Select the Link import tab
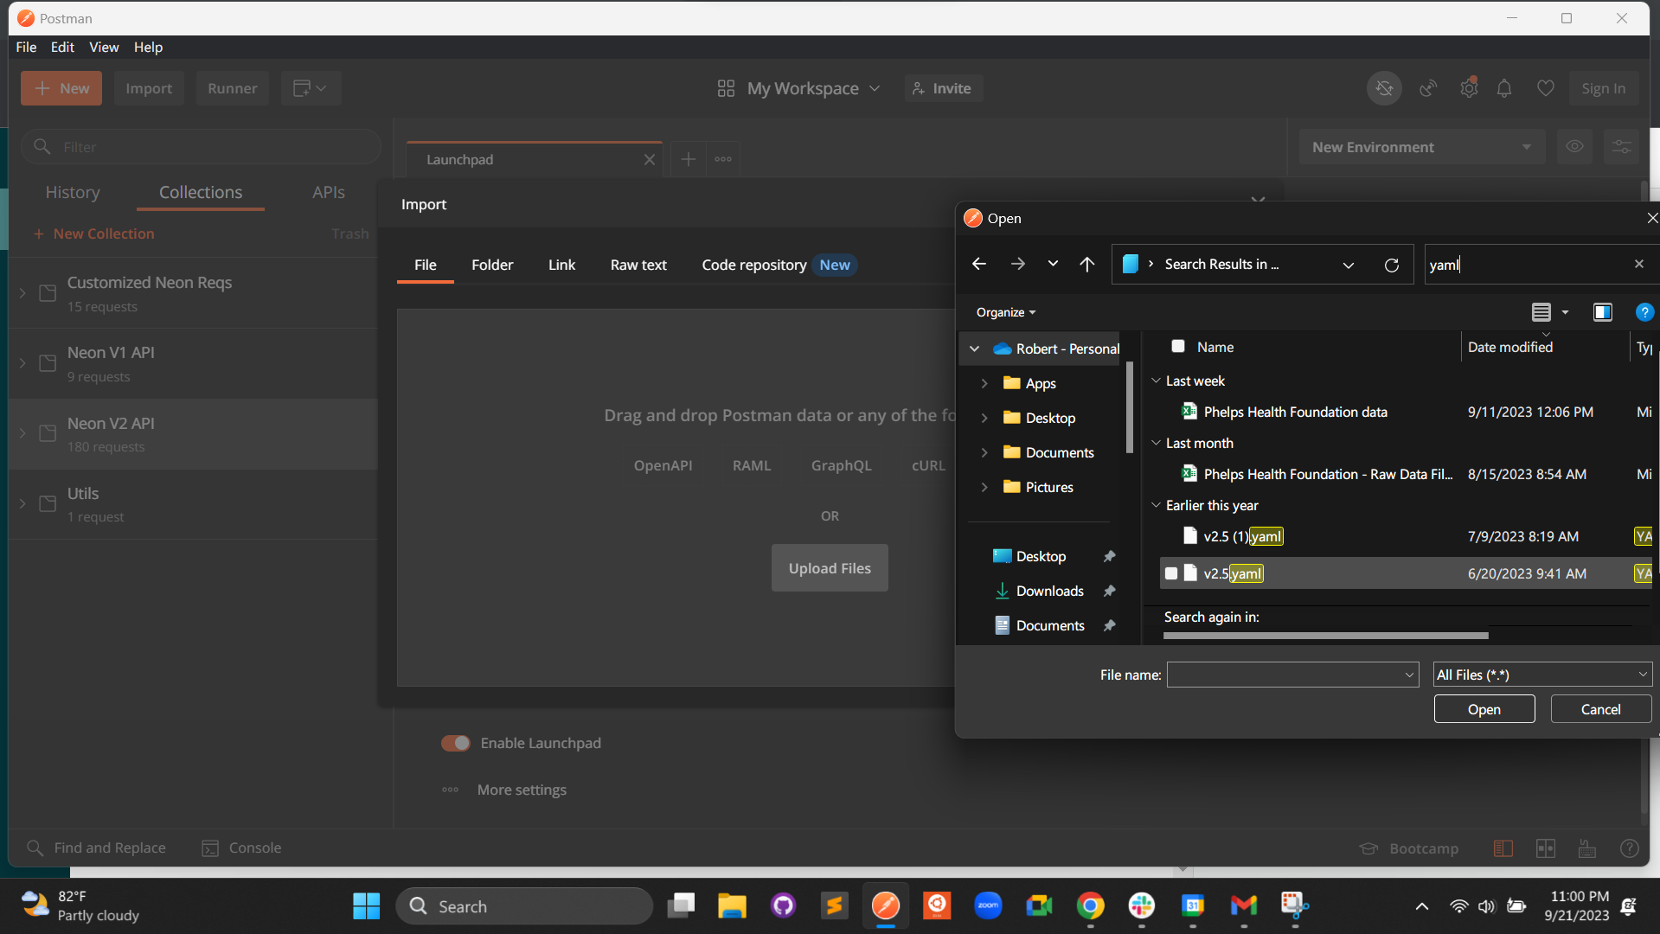Screen dimensions: 1660x934 click(x=561, y=265)
